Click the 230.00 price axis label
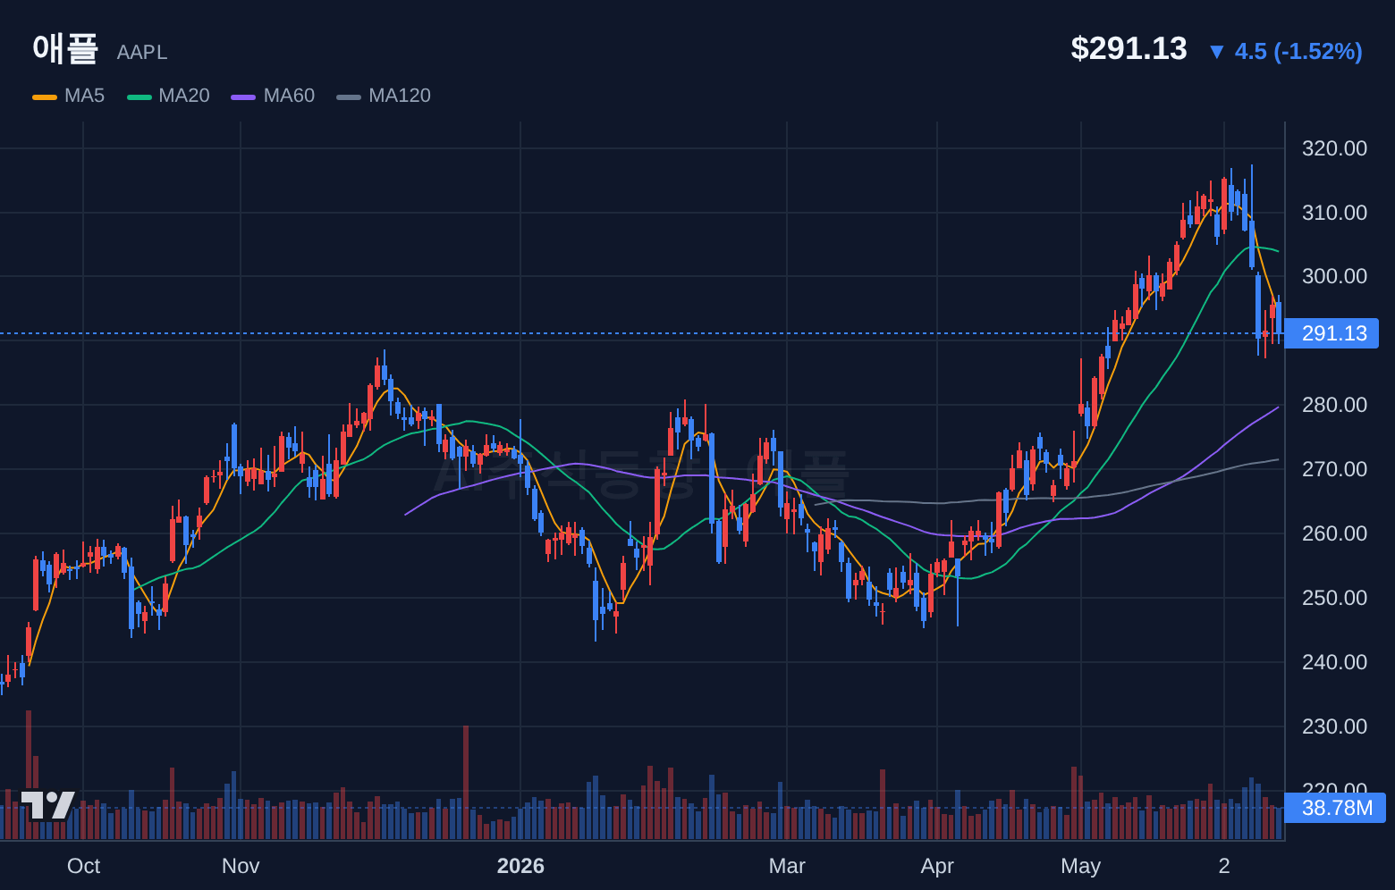The image size is (1395, 890). click(x=1334, y=726)
